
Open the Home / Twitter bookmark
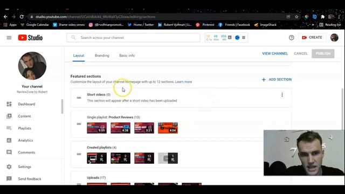pyautogui.click(x=141, y=25)
